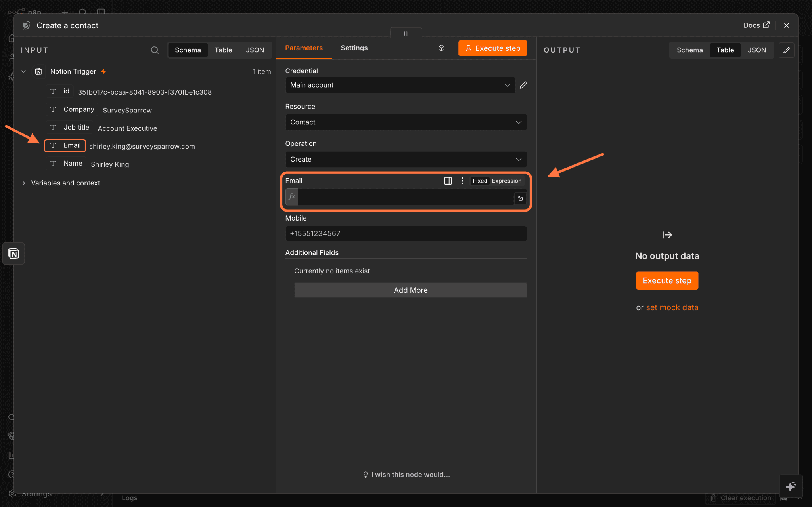Switch the Output view to JSON
Image resolution: width=812 pixels, height=507 pixels.
coord(757,50)
